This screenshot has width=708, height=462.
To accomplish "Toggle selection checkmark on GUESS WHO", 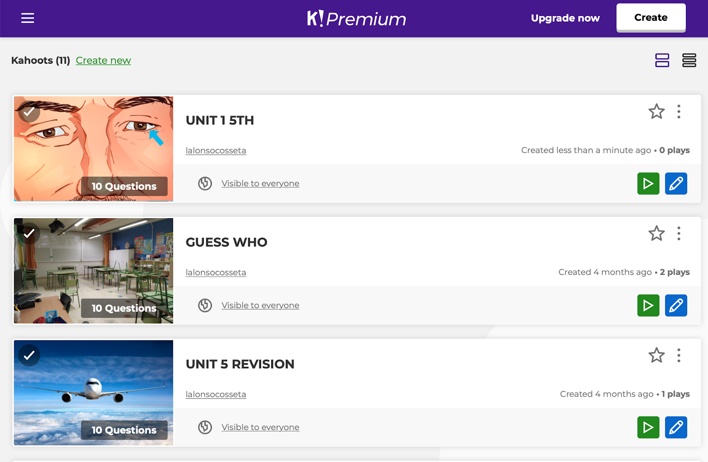I will [x=29, y=233].
